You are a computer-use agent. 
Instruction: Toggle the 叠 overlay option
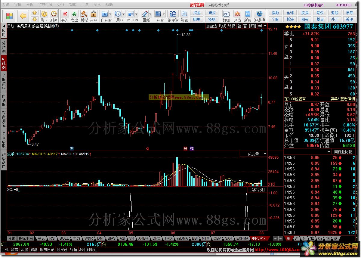(239, 26)
